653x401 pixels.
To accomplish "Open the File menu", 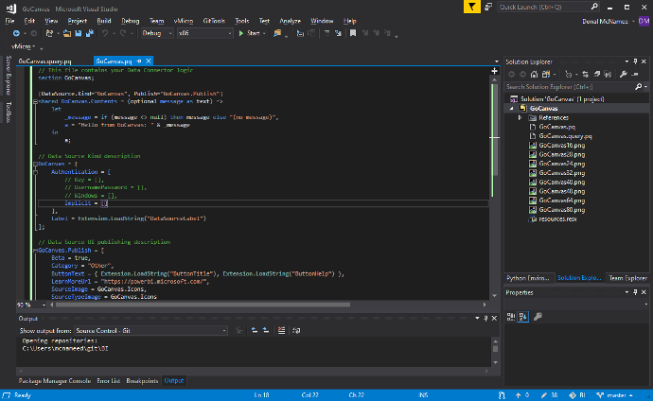I will (x=9, y=21).
